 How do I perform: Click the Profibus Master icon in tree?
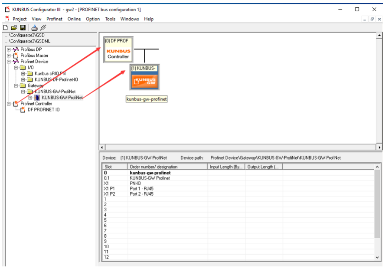[16, 56]
